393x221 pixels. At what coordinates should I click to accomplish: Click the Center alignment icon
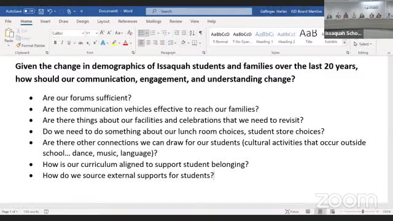[149, 43]
